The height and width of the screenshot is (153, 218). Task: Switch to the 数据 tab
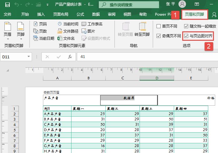coord(96,14)
